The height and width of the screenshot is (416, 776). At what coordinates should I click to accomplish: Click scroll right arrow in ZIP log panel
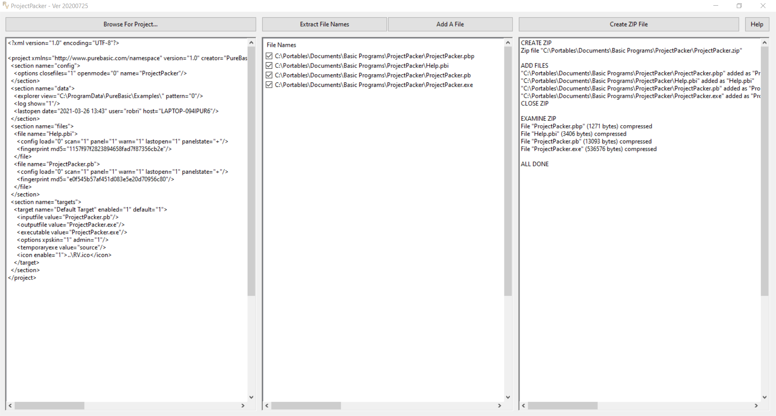coord(756,405)
